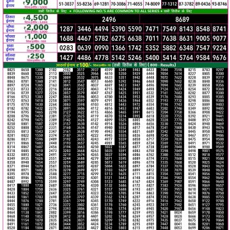Select the ₹4,500 prize amount label
Image resolution: width=230 pixels, height=230 pixels.
coord(36,18)
